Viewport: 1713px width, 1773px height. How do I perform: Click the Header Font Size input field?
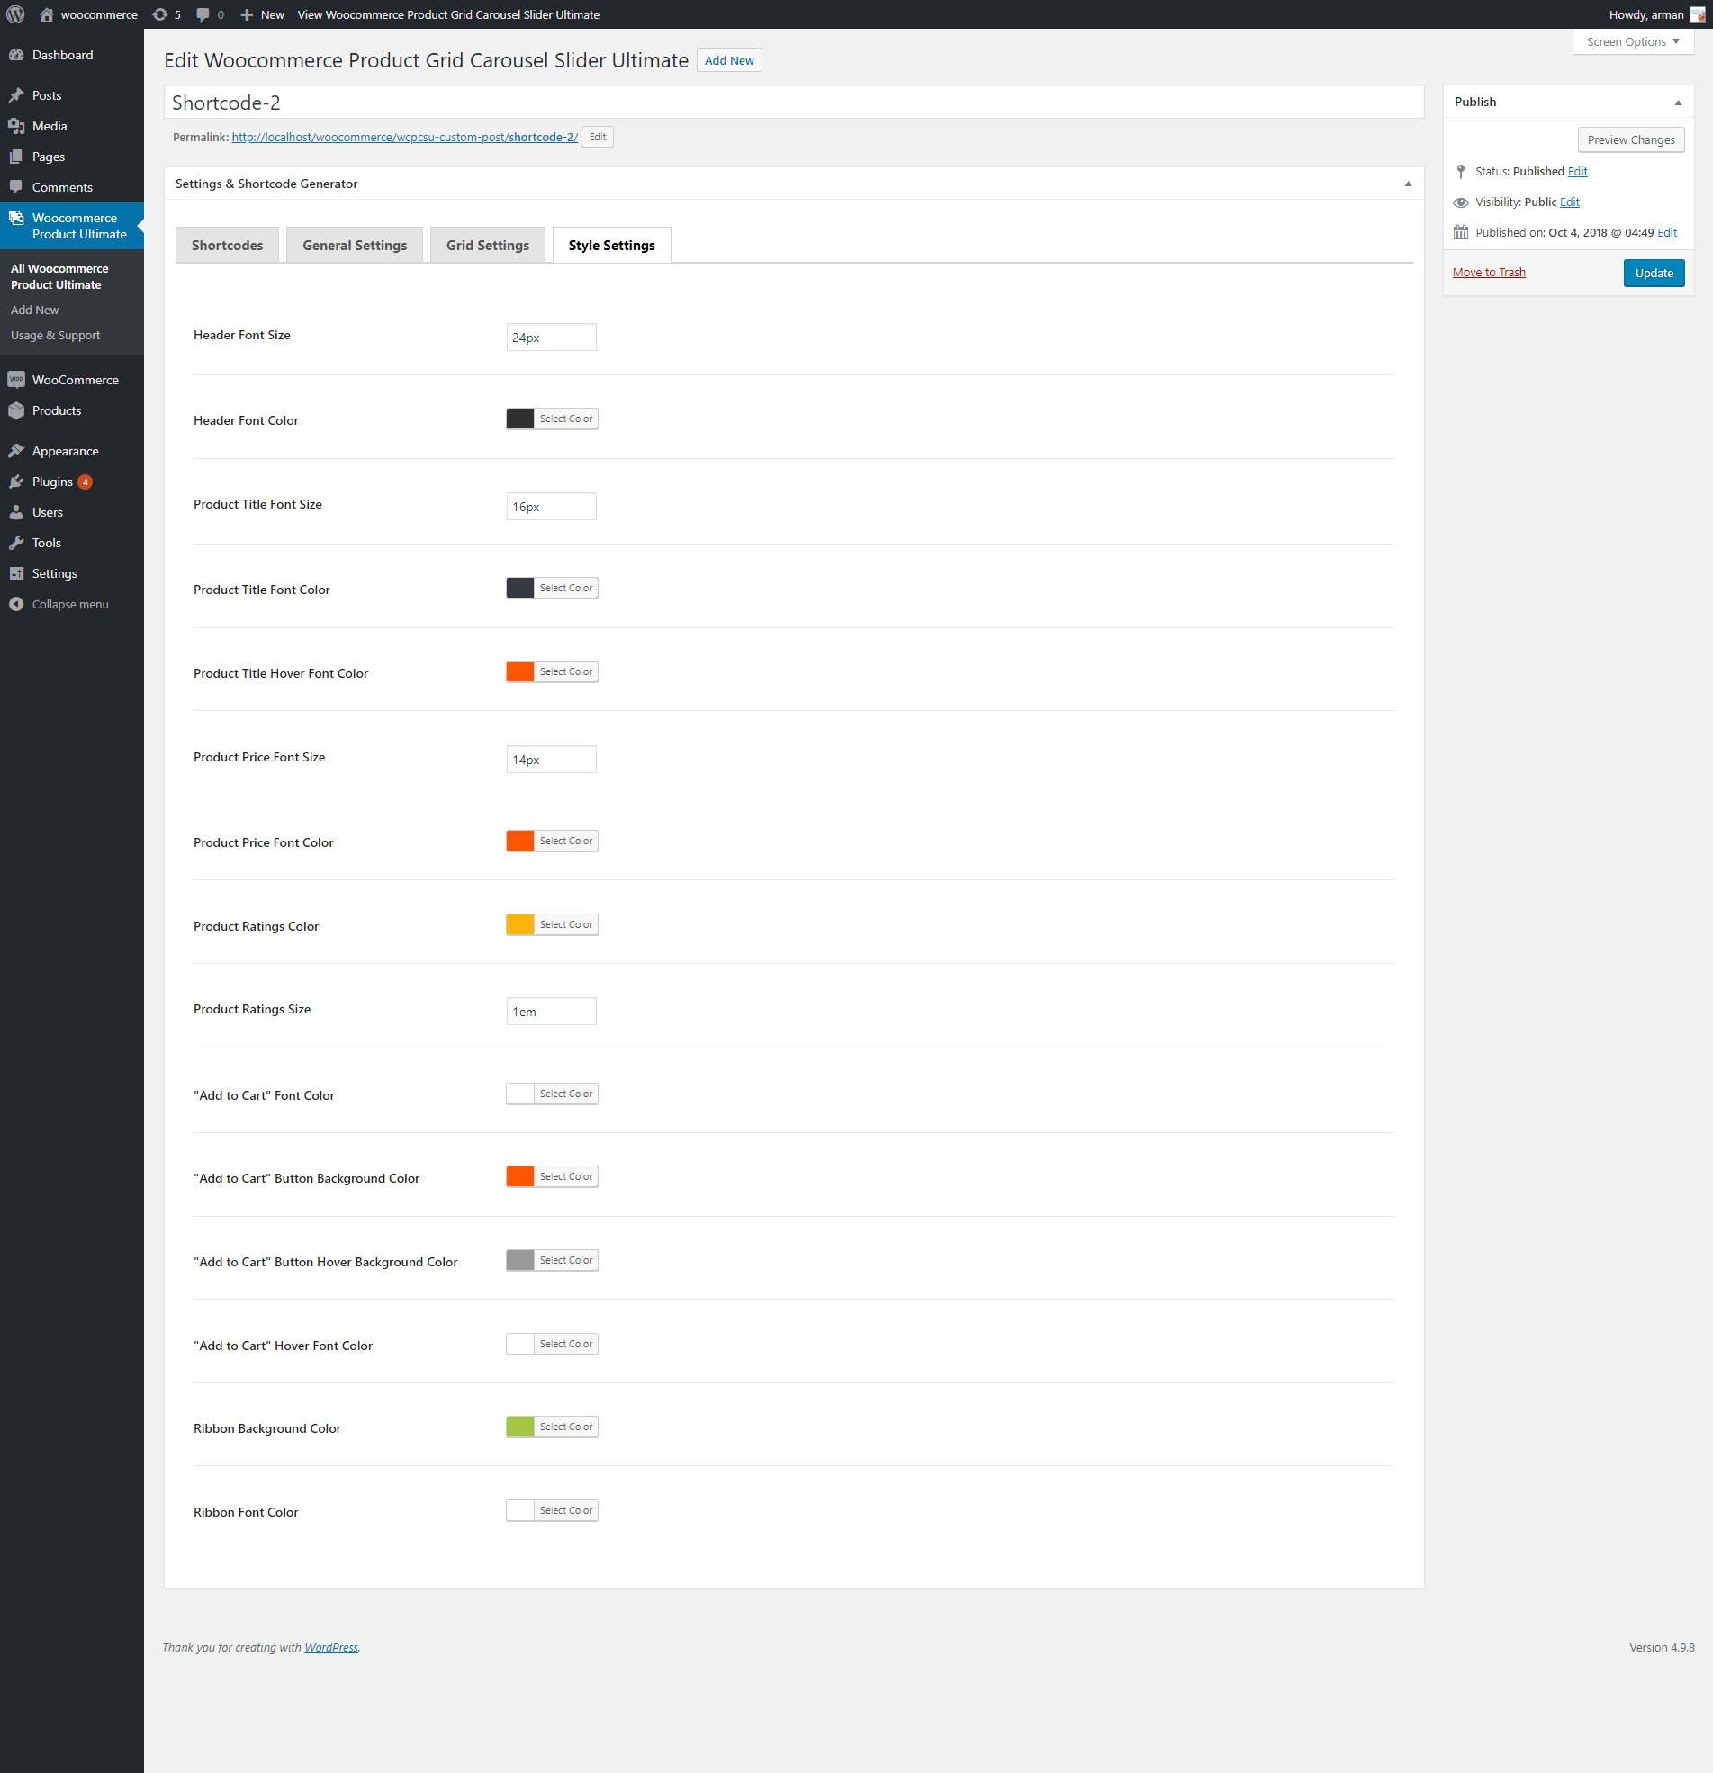550,337
